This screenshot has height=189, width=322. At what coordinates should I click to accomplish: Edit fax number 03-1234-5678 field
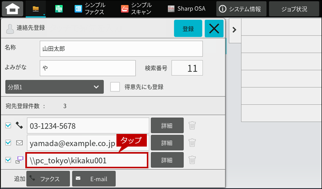[88, 125]
